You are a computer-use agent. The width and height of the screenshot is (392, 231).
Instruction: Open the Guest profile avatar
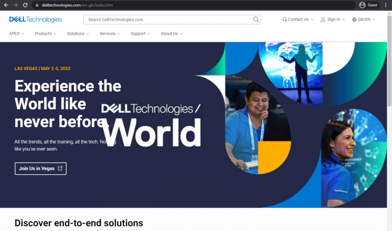click(362, 5)
